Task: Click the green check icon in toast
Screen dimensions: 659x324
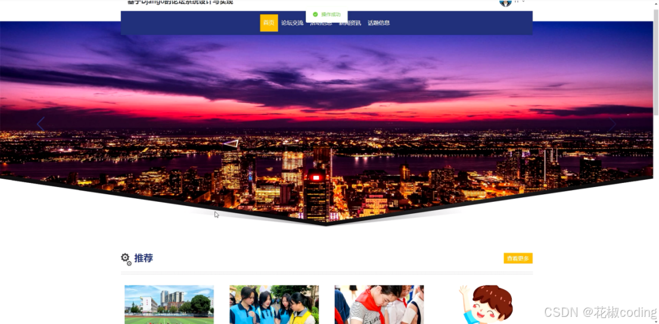Action: (315, 14)
